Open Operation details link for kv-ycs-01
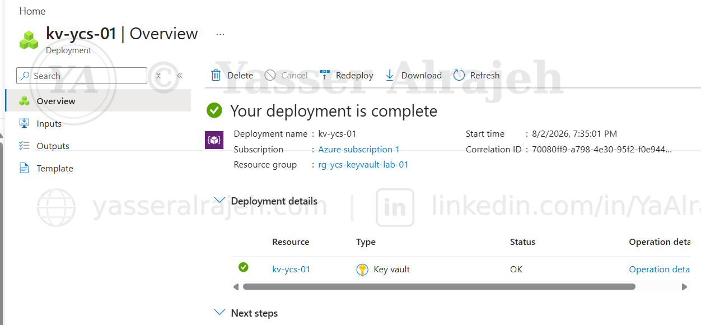Viewport: 701px width, 325px height. pyautogui.click(x=660, y=270)
